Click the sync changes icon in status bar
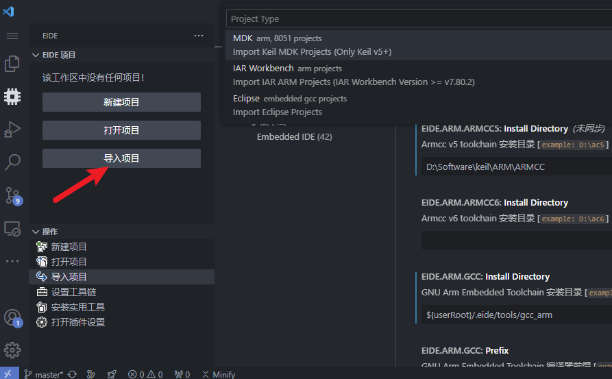Viewport: 612px width, 379px height. [72, 374]
